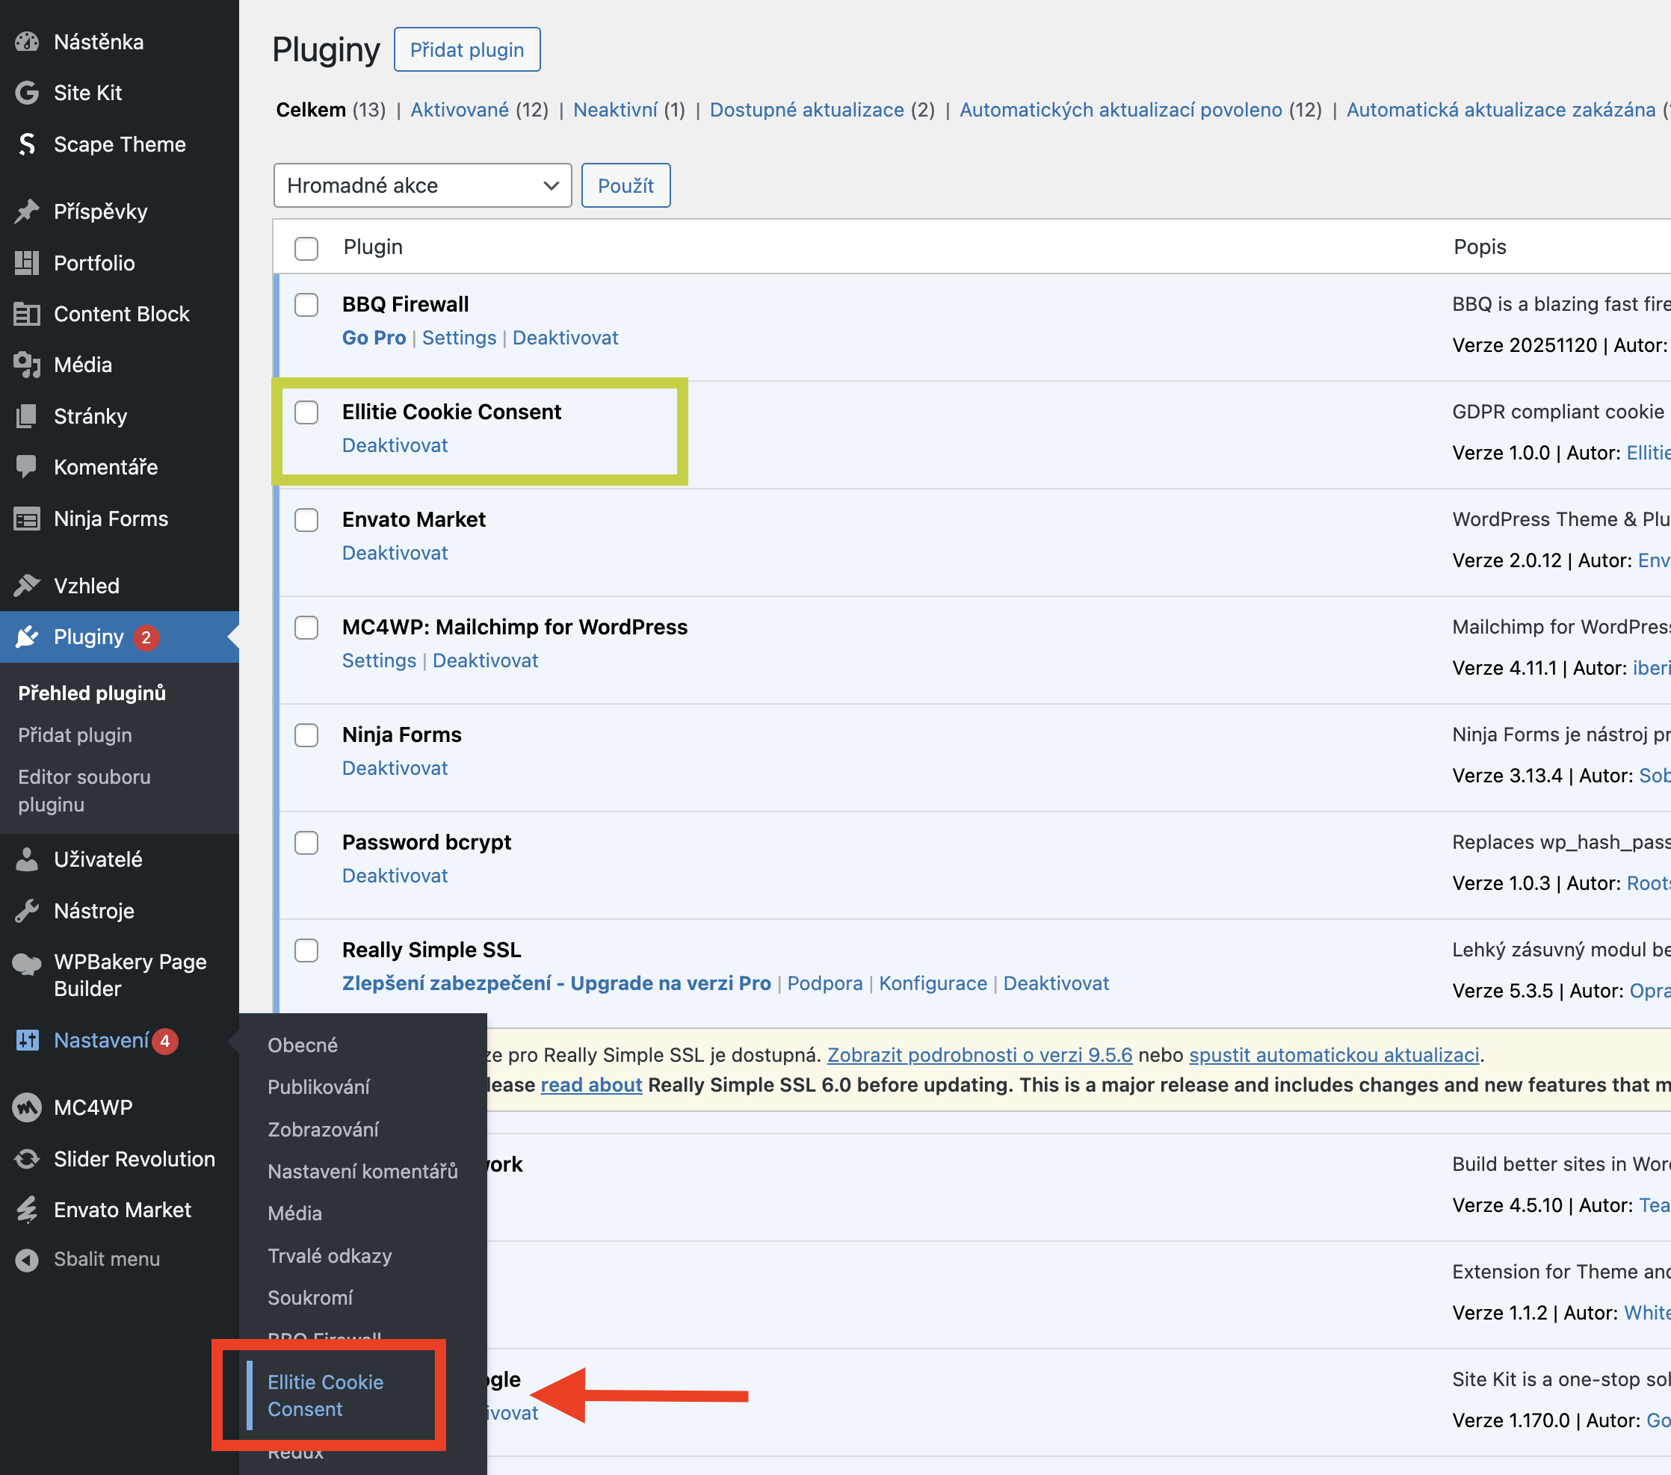
Task: Open Site Kit from the sidebar icon
Action: (x=27, y=93)
